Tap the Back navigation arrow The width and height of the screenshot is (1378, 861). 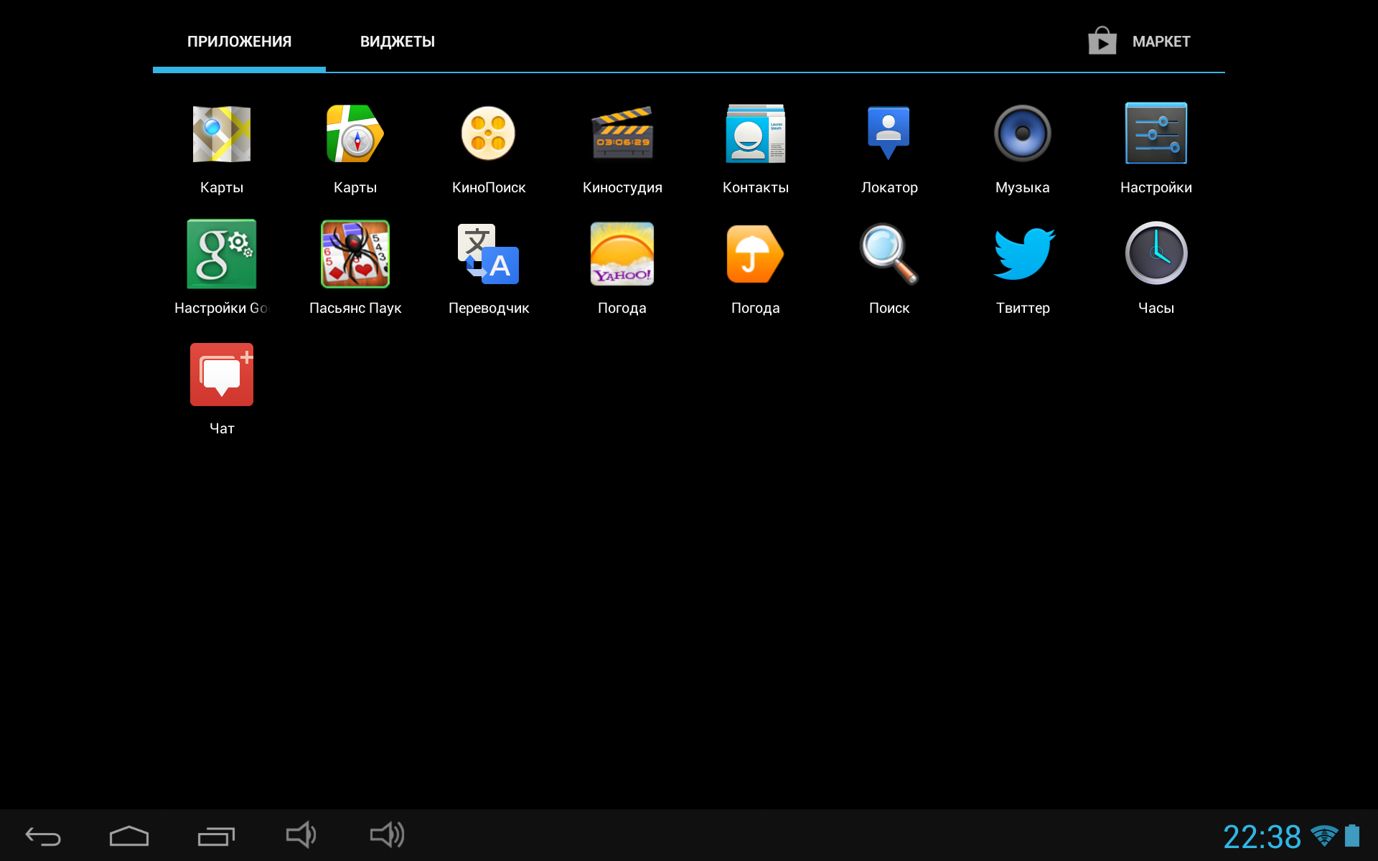click(x=43, y=836)
